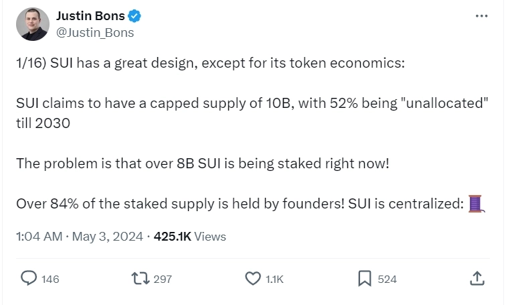Click the blue verified checkmark badge
This screenshot has height=305, width=506.
click(134, 17)
